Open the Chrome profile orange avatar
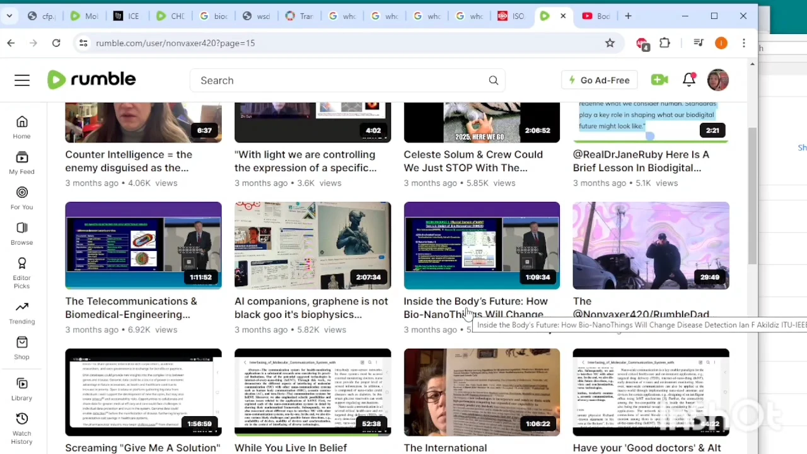807x454 pixels. 721,43
